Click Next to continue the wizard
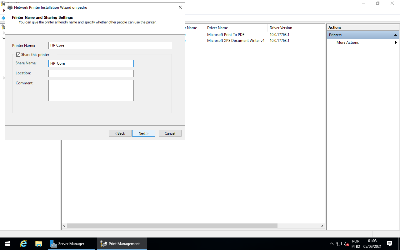 (x=143, y=133)
